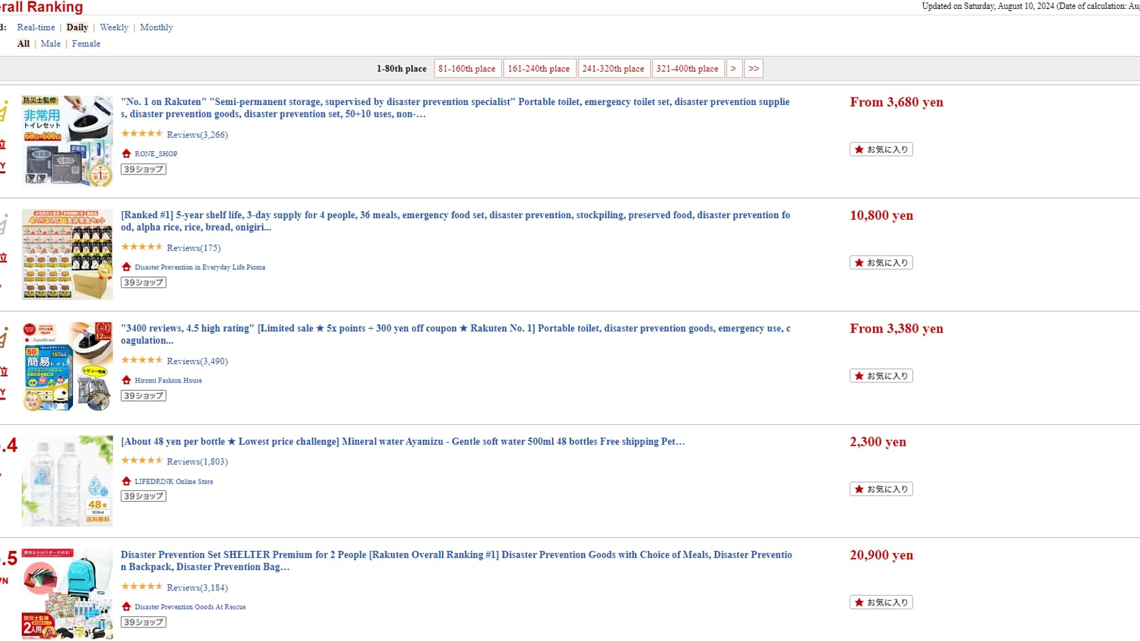Image resolution: width=1140 pixels, height=641 pixels.
Task: Click star rating of SHELTER Premium set
Action: coord(142,586)
